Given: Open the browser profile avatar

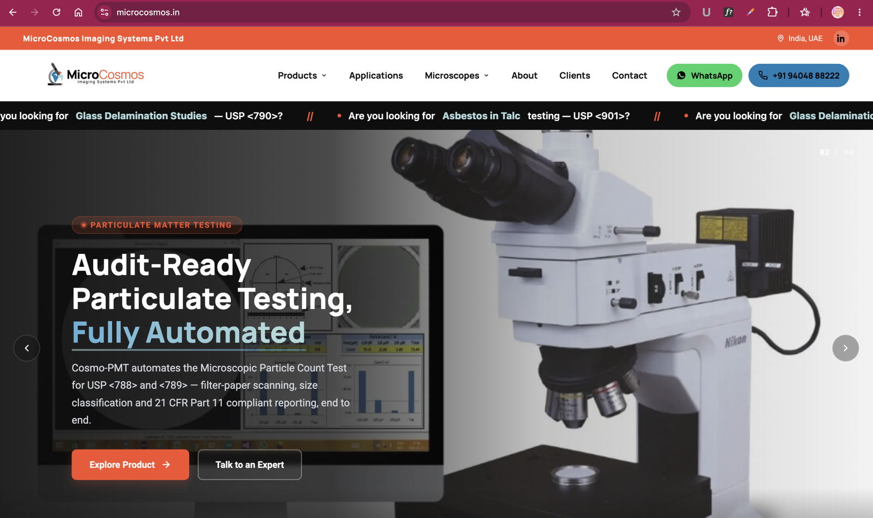Looking at the screenshot, I should [x=838, y=12].
